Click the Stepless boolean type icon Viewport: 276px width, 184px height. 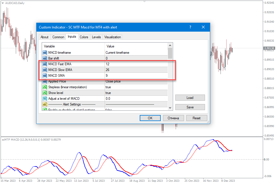45,87
